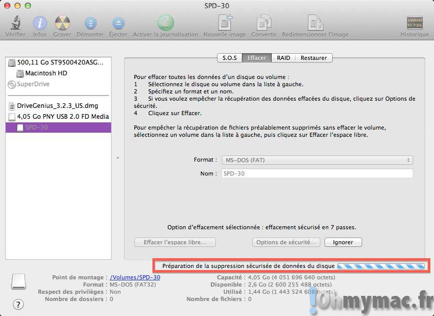Switch to the RAID tab
This screenshot has width=434, height=316.
pos(283,58)
